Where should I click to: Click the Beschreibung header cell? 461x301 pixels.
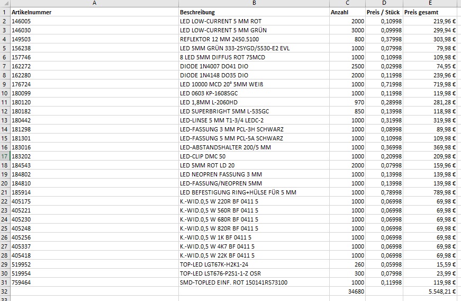click(254, 12)
